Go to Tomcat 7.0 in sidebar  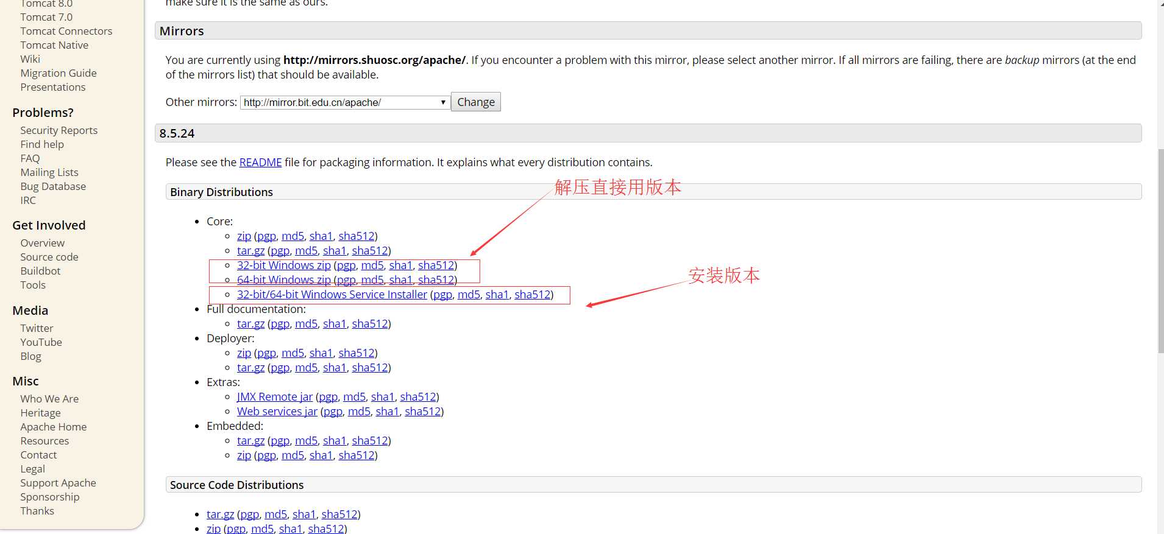(46, 17)
